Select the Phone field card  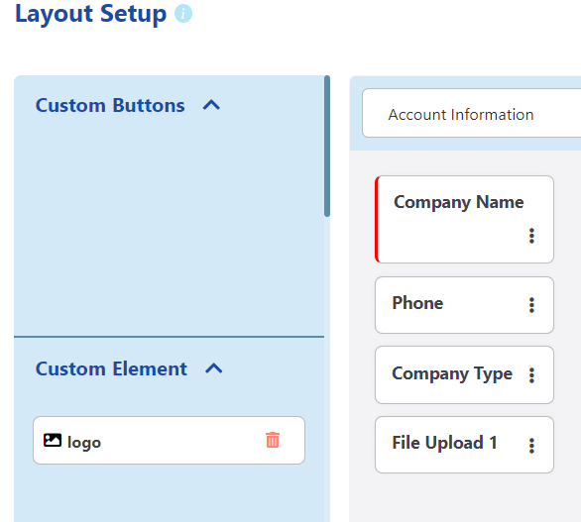coord(464,305)
